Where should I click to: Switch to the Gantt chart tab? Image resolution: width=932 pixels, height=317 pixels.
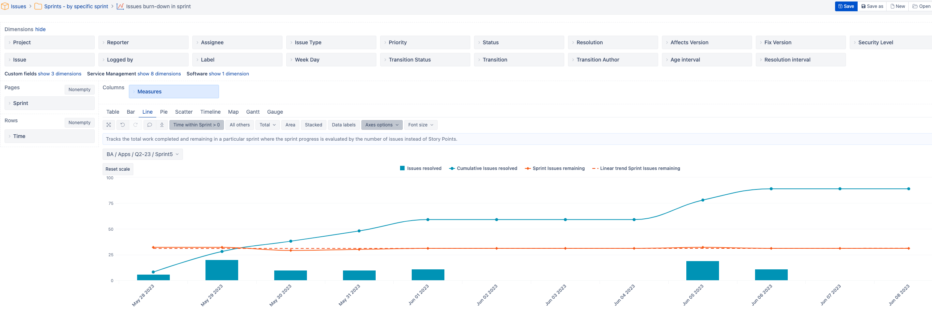coord(253,112)
